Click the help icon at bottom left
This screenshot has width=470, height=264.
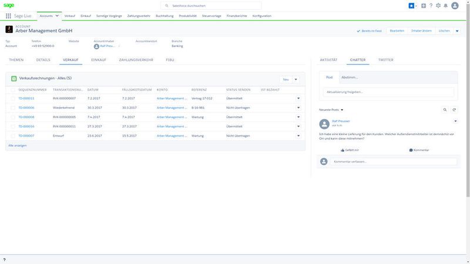[4, 260]
